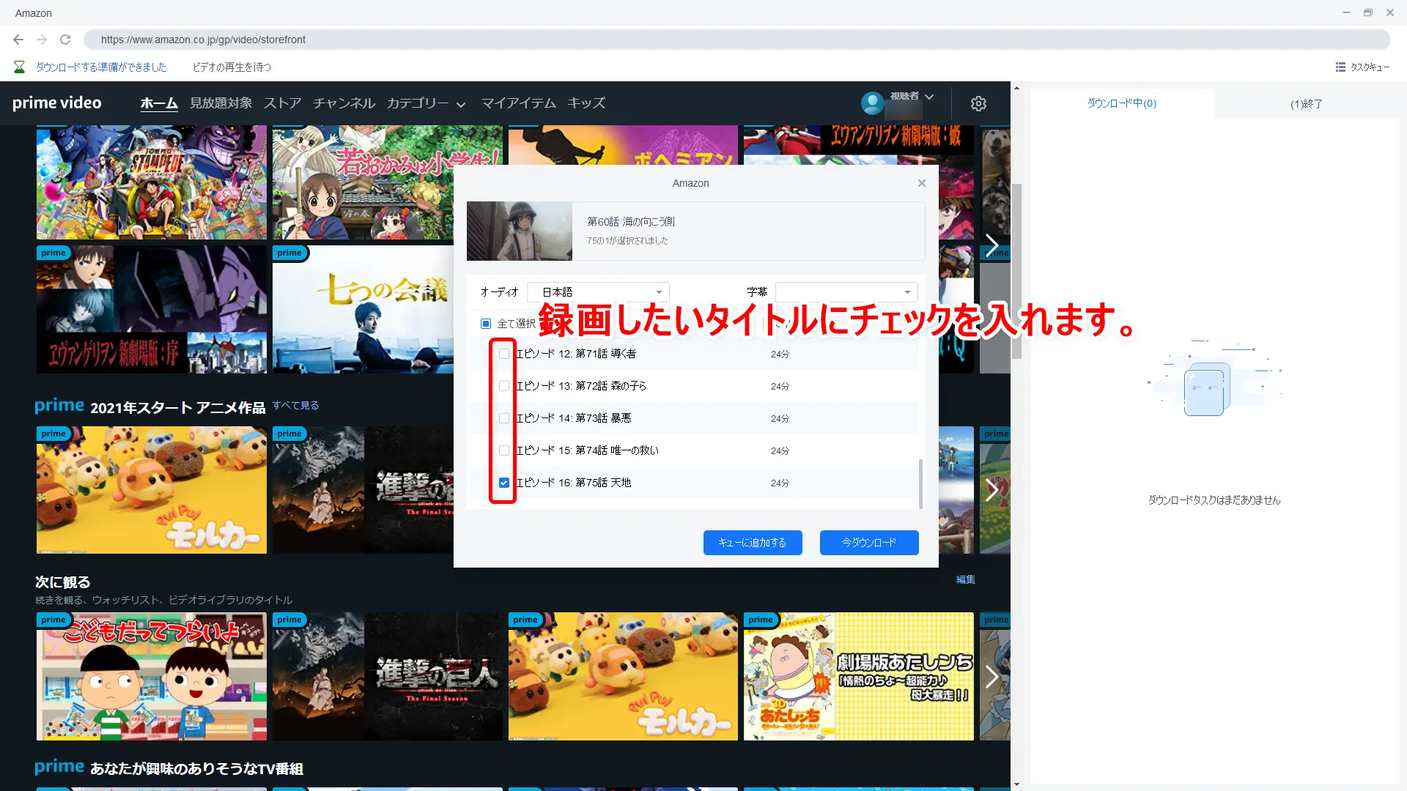Open チャンネル in navigation
This screenshot has height=791, width=1407.
(x=344, y=103)
